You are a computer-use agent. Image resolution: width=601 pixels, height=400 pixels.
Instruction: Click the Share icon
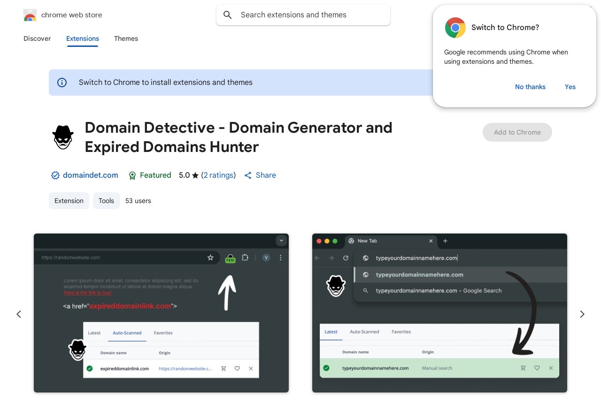pos(247,175)
